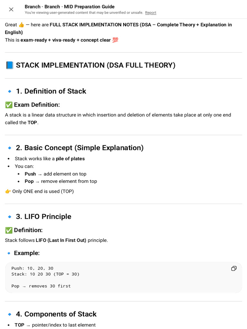Copy the LIFO example code block
247x329 pixels.
pyautogui.click(x=234, y=268)
